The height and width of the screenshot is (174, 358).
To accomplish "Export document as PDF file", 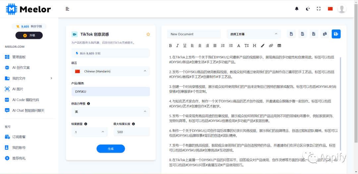I will pos(303,34).
